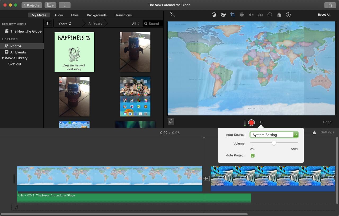The image size is (339, 216).
Task: Start recording with the red record button
Action: 251,123
